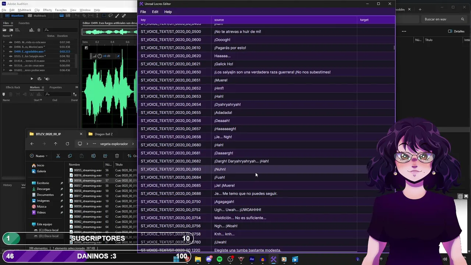This screenshot has width=471, height=265.
Task: Open Descargas in Explorer sidebar
Action: (x=43, y=189)
